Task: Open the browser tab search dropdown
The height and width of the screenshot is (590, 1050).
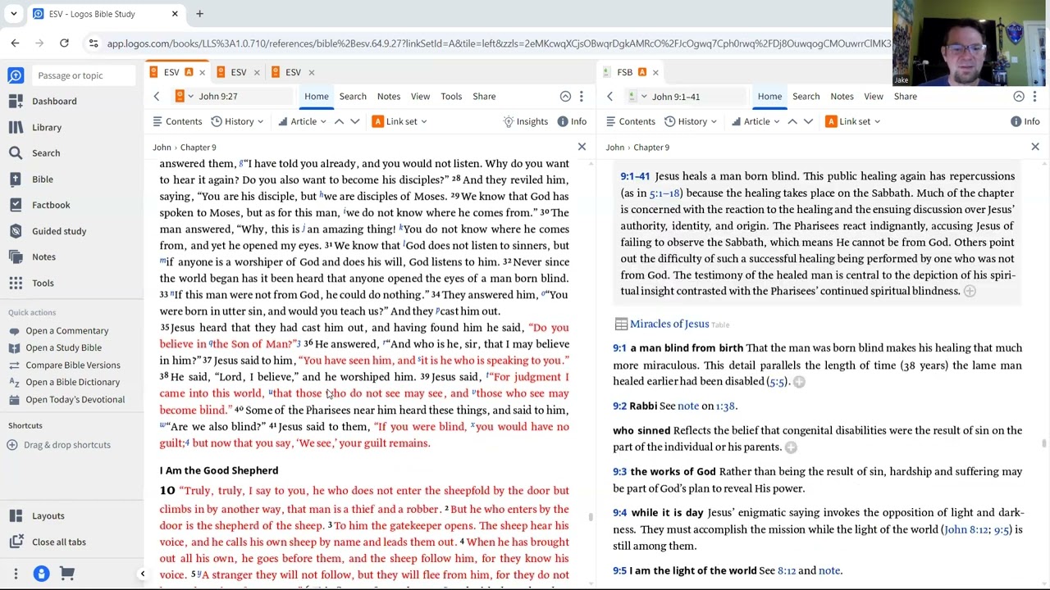Action: [x=13, y=14]
